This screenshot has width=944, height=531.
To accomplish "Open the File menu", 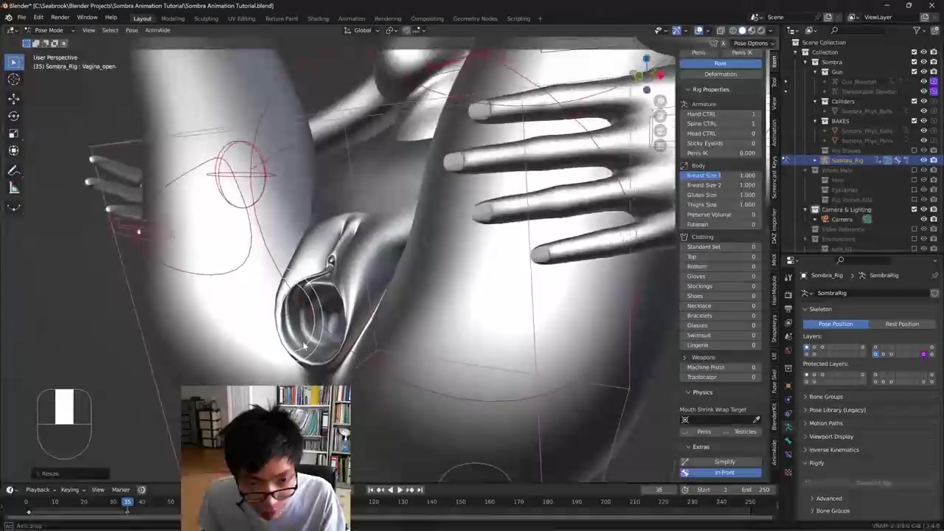I will (x=21, y=17).
